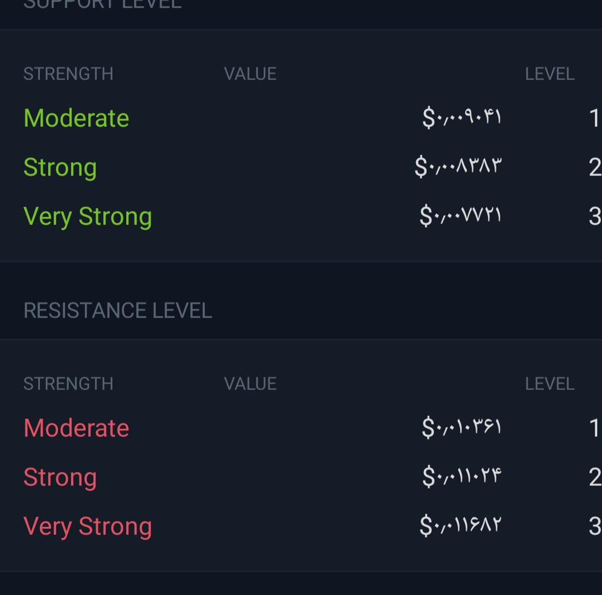Tap the green Very Strong support label
This screenshot has height=595, width=602.
tap(88, 217)
